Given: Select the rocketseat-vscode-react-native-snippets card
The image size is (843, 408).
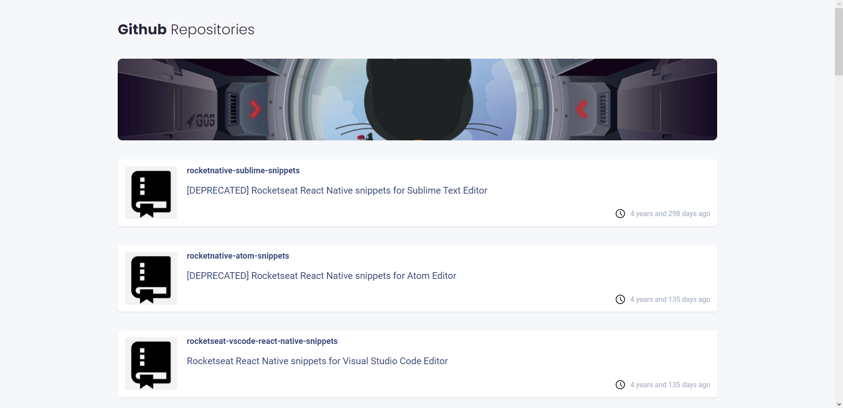Looking at the screenshot, I should (417, 363).
